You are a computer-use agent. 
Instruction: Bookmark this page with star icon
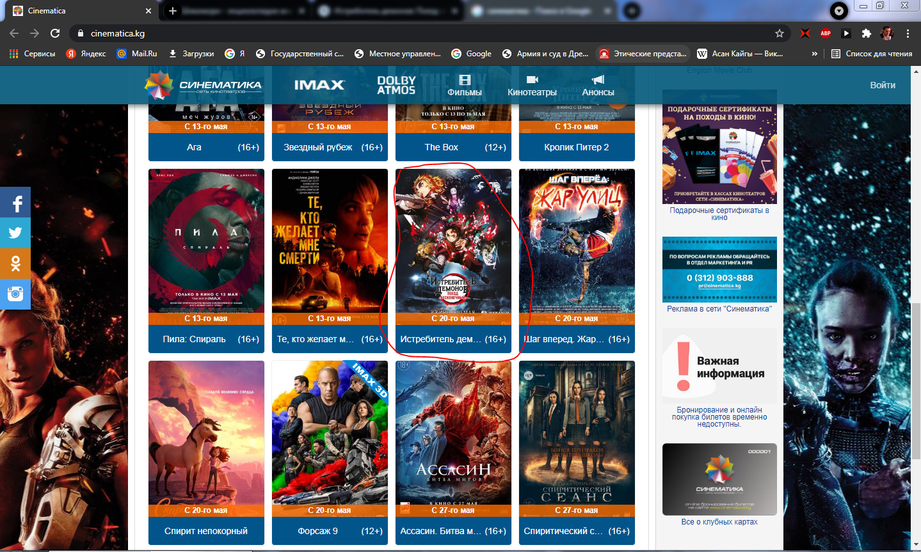pyautogui.click(x=779, y=33)
